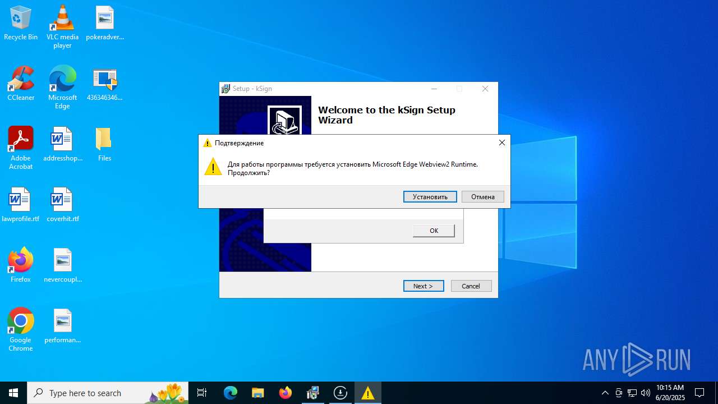
Task: Open the Recycle Bin desktop icon
Action: [21, 24]
